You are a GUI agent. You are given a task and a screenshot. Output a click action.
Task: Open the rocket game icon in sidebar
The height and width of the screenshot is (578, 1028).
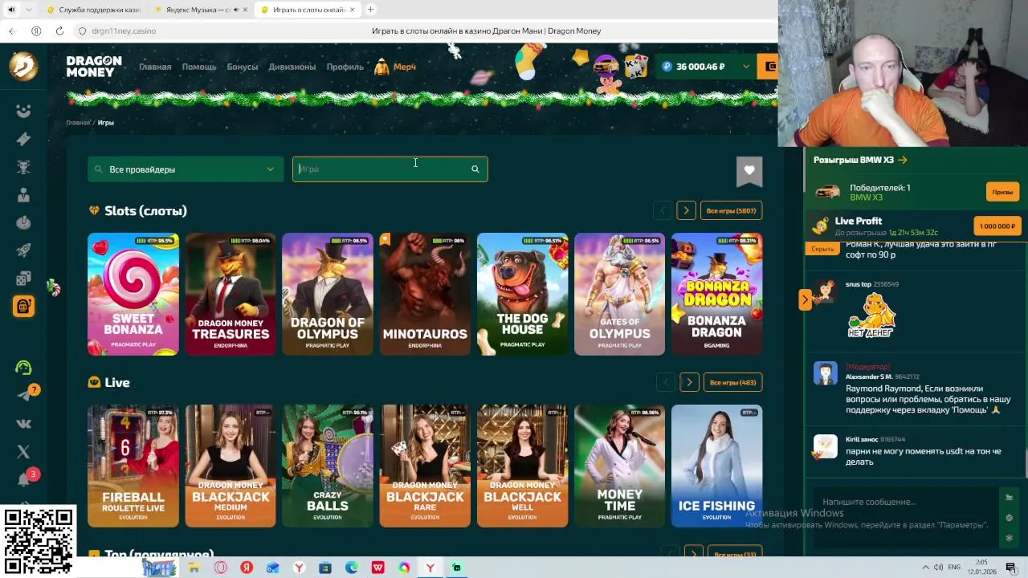point(23,250)
